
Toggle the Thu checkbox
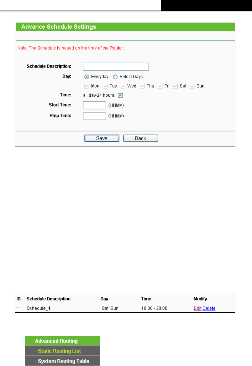tap(142, 86)
